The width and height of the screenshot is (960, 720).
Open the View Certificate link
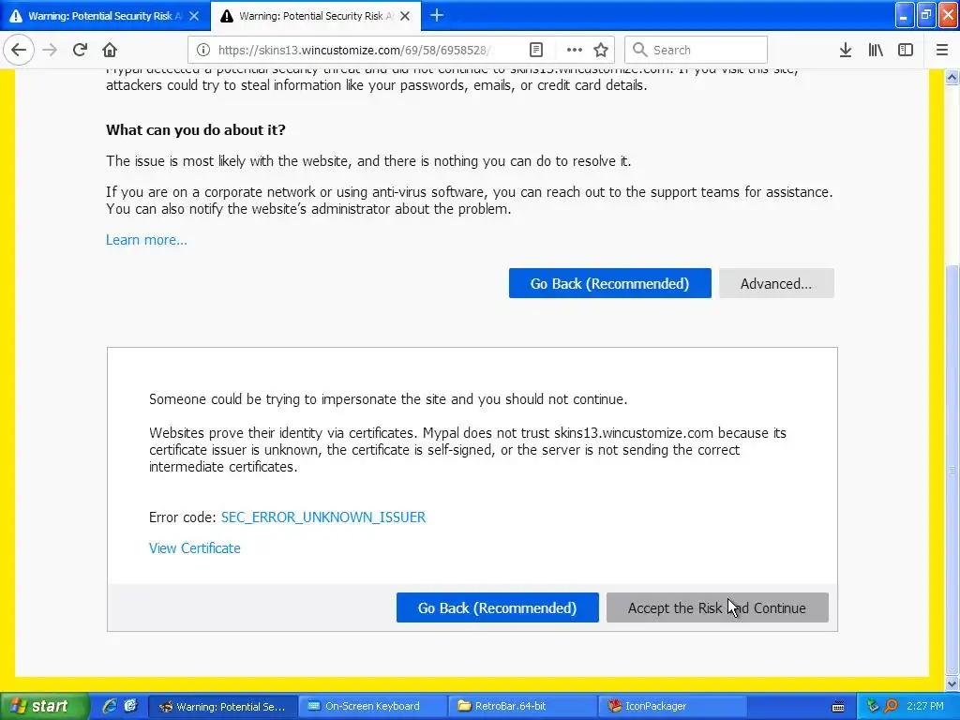[195, 547]
